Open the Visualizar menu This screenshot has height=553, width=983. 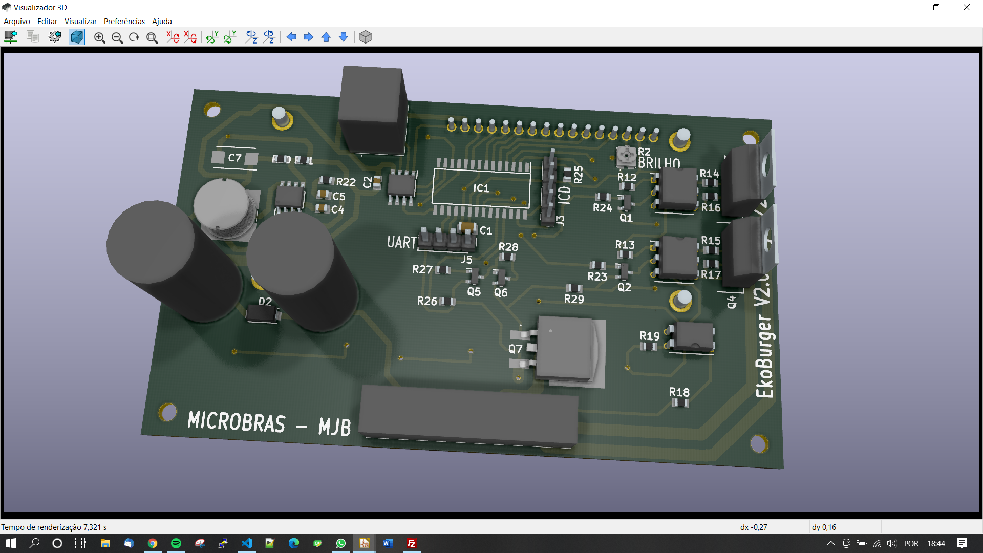pyautogui.click(x=80, y=21)
